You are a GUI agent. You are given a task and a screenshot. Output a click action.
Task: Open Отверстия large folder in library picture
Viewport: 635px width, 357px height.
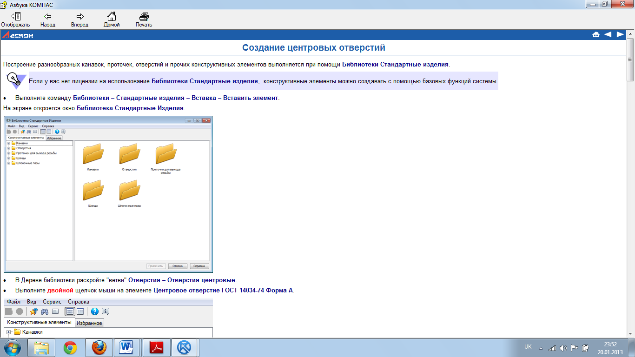[x=129, y=154]
